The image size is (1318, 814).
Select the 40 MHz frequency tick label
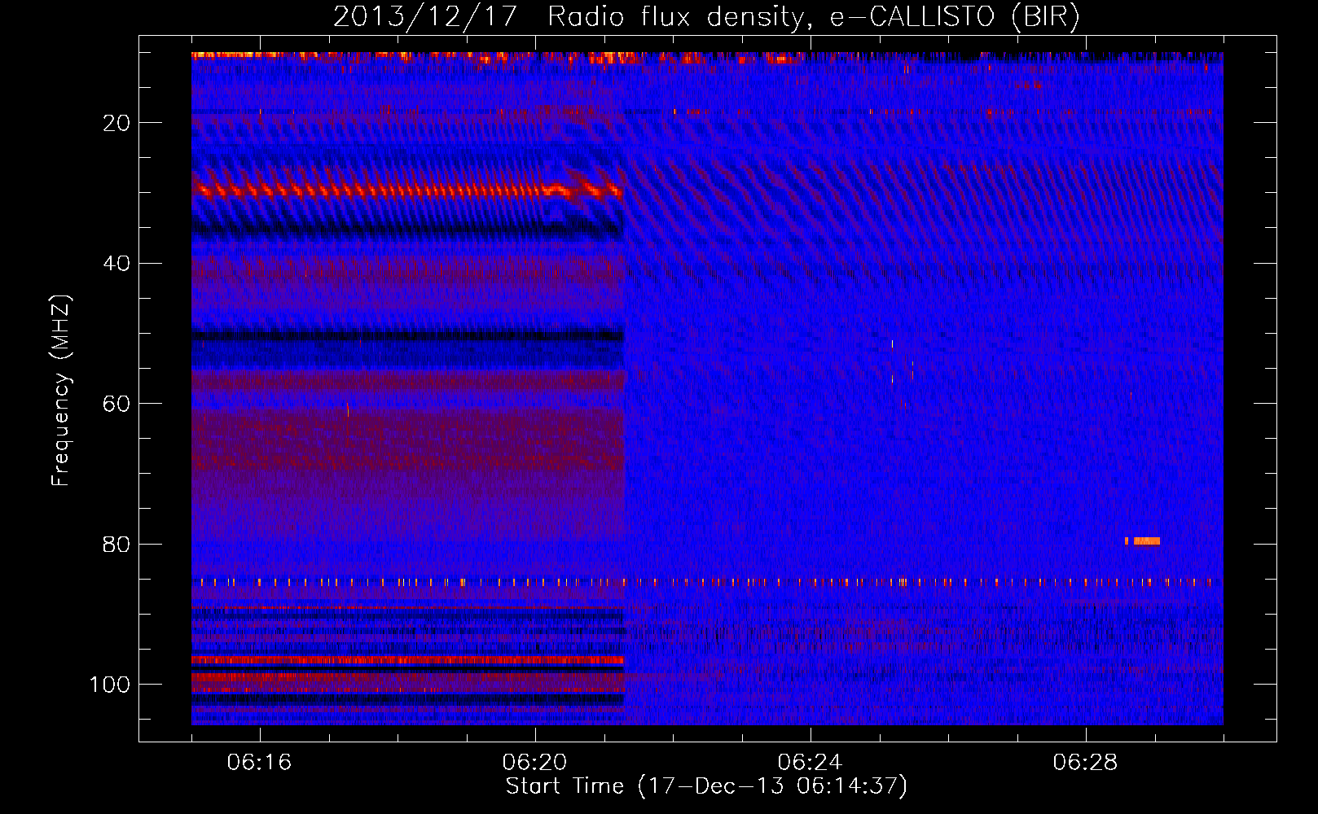point(117,264)
